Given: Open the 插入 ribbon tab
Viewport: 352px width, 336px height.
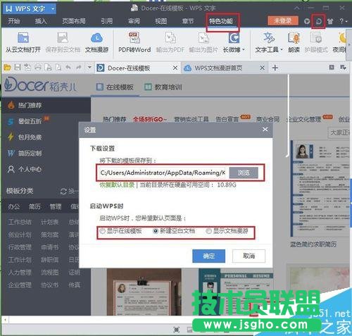Looking at the screenshot, I should (41, 21).
